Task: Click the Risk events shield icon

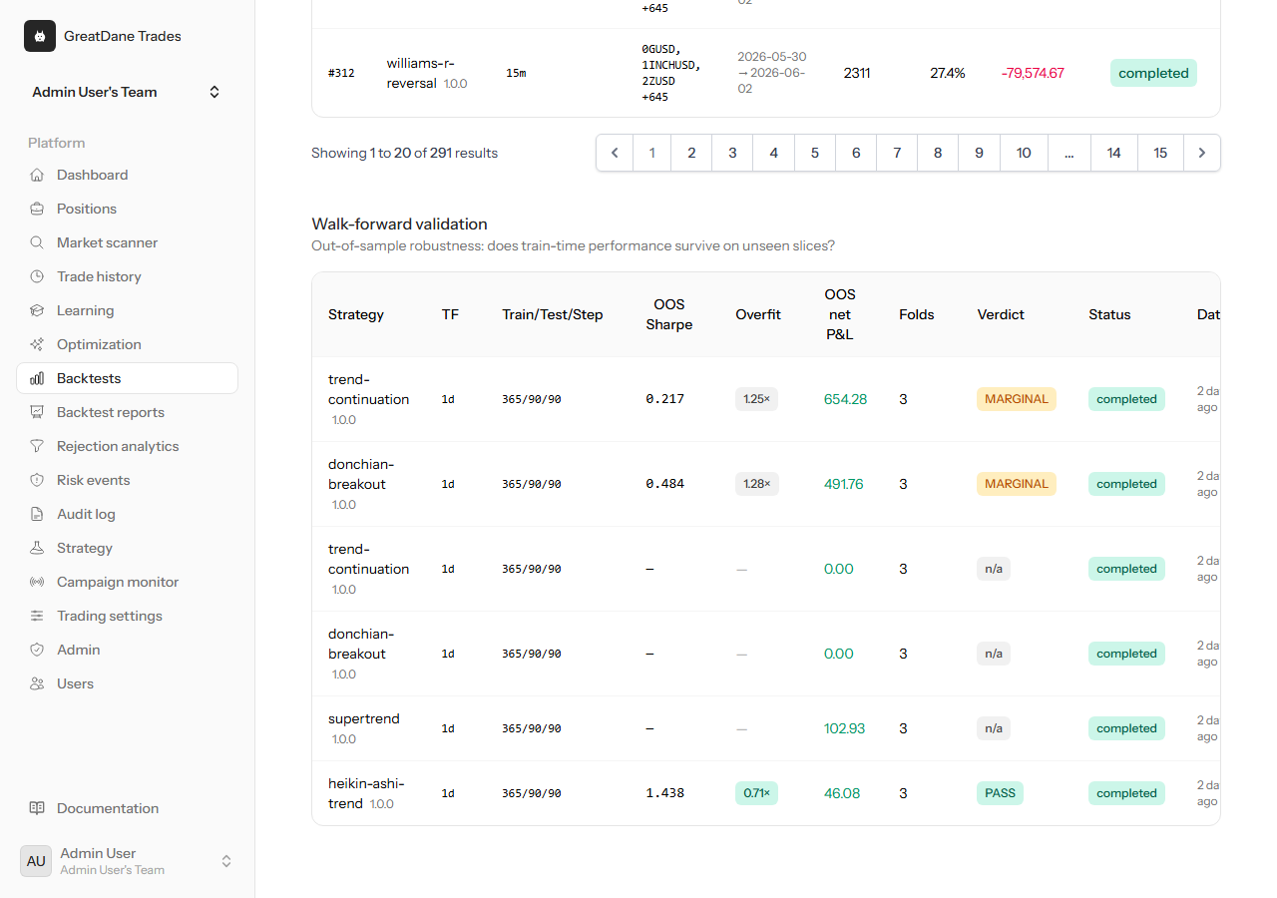Action: tap(37, 480)
